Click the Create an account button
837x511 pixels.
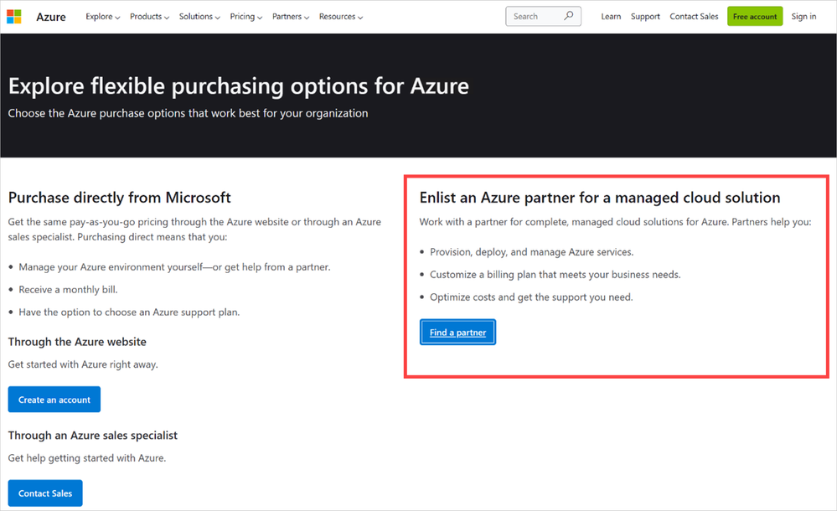click(x=54, y=400)
